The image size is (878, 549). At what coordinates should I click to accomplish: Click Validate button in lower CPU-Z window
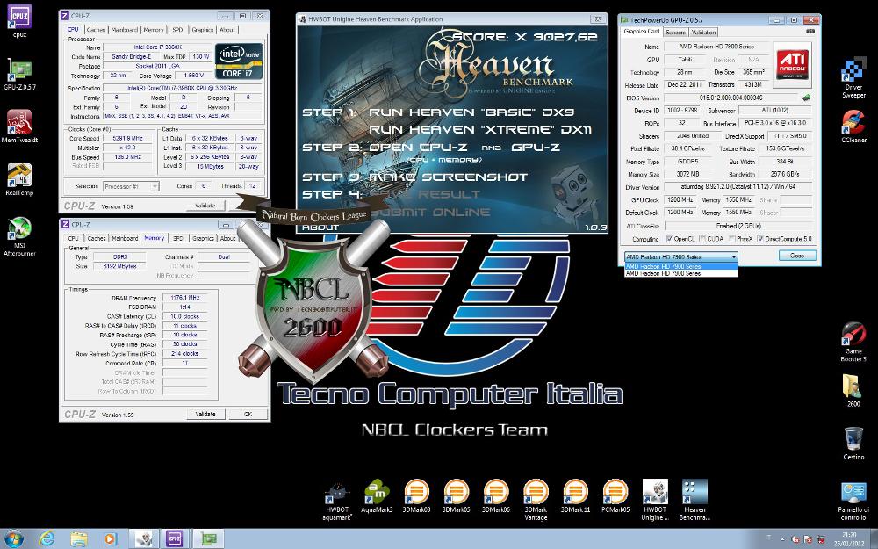(205, 414)
